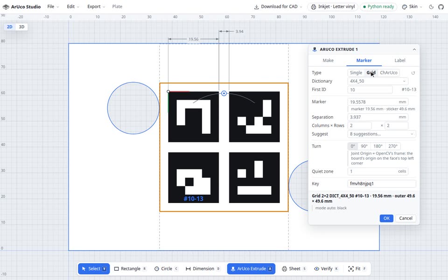
Task: Click the Download for CAD arrow icon
Action: click(x=256, y=7)
